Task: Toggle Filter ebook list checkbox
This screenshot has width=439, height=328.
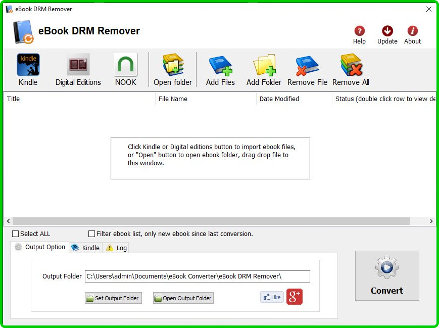Action: (x=91, y=233)
